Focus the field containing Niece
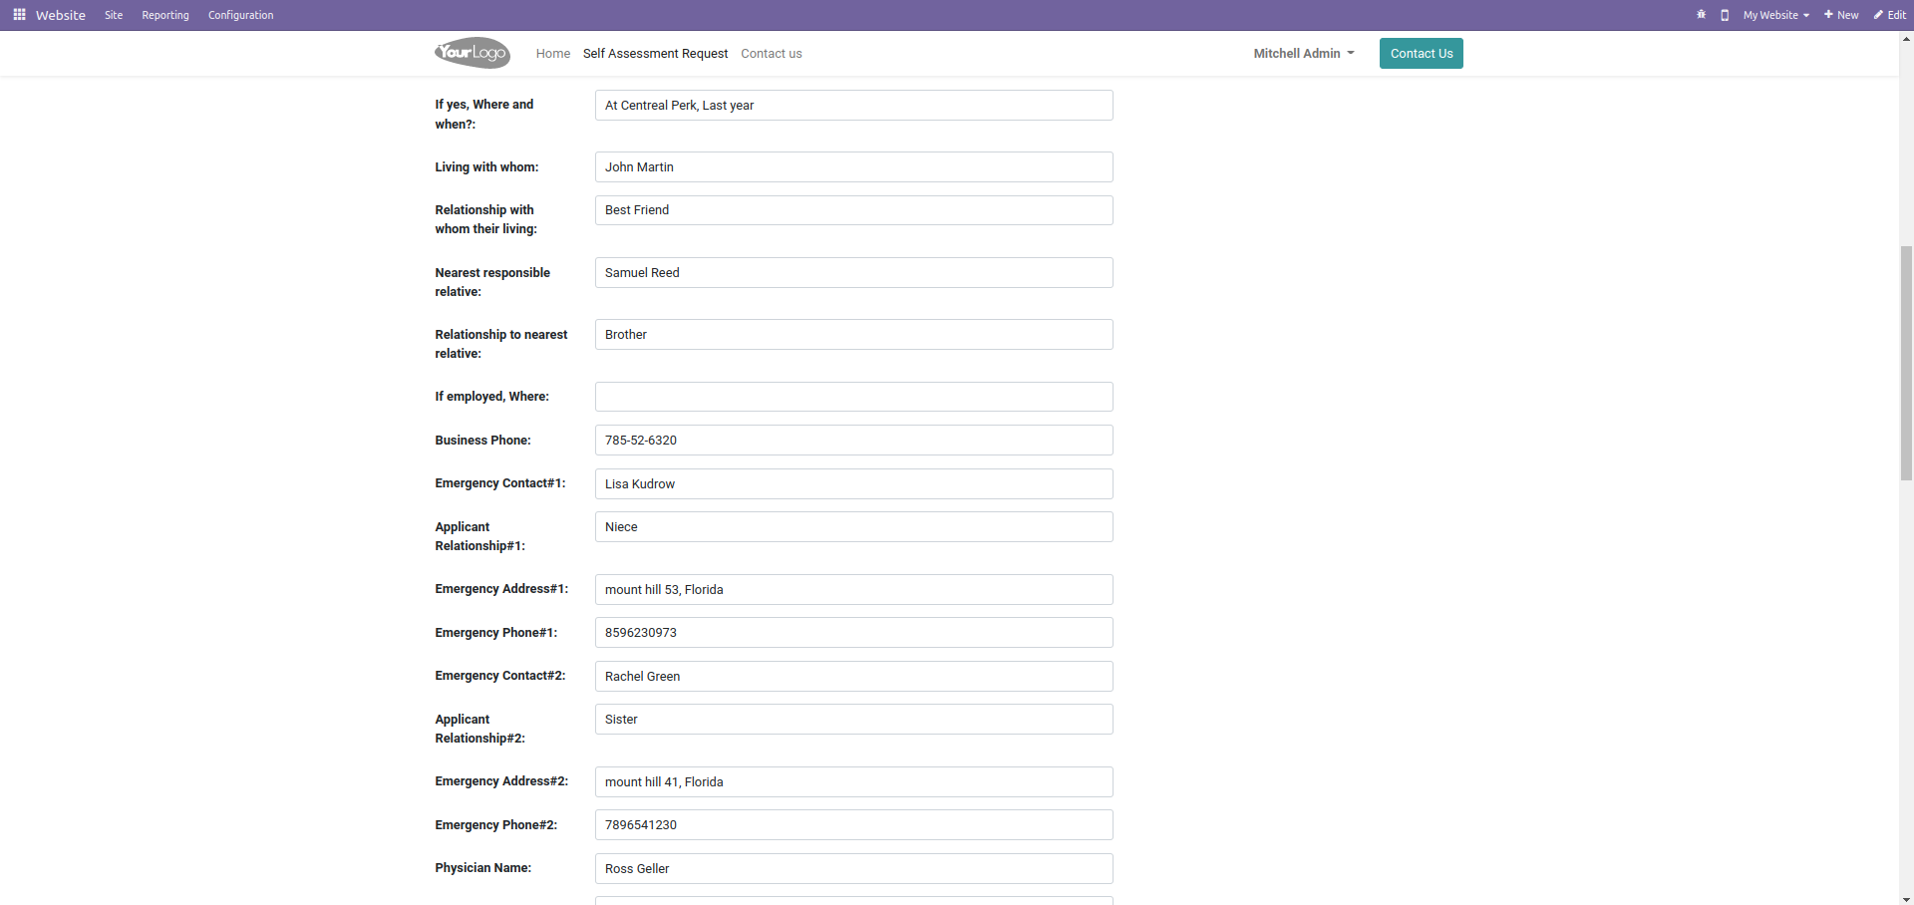The height and width of the screenshot is (905, 1914). coord(854,527)
